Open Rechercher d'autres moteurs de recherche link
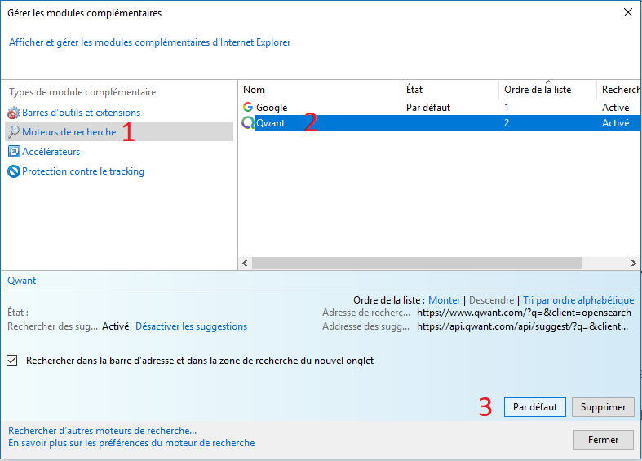 pos(102,431)
